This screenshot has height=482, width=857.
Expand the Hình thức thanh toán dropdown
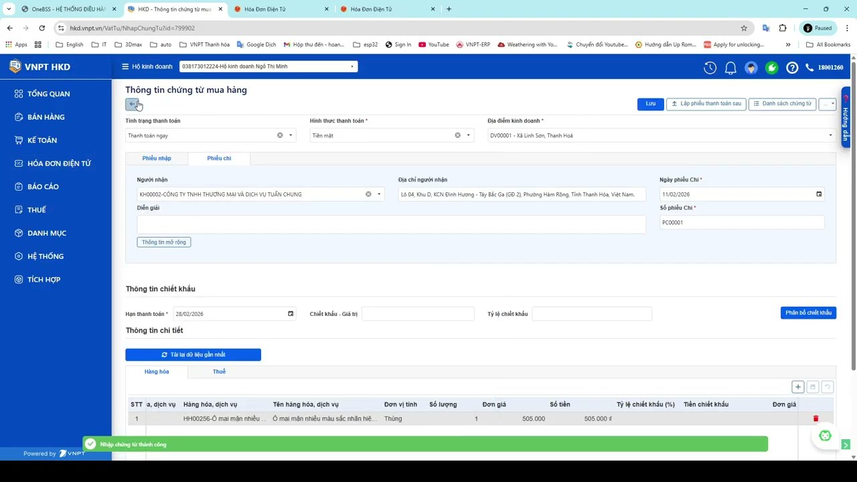tap(468, 135)
